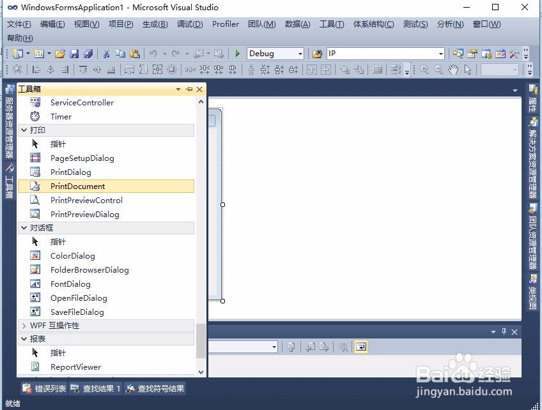
Task: Open the 视图(V) menu
Action: click(x=87, y=24)
